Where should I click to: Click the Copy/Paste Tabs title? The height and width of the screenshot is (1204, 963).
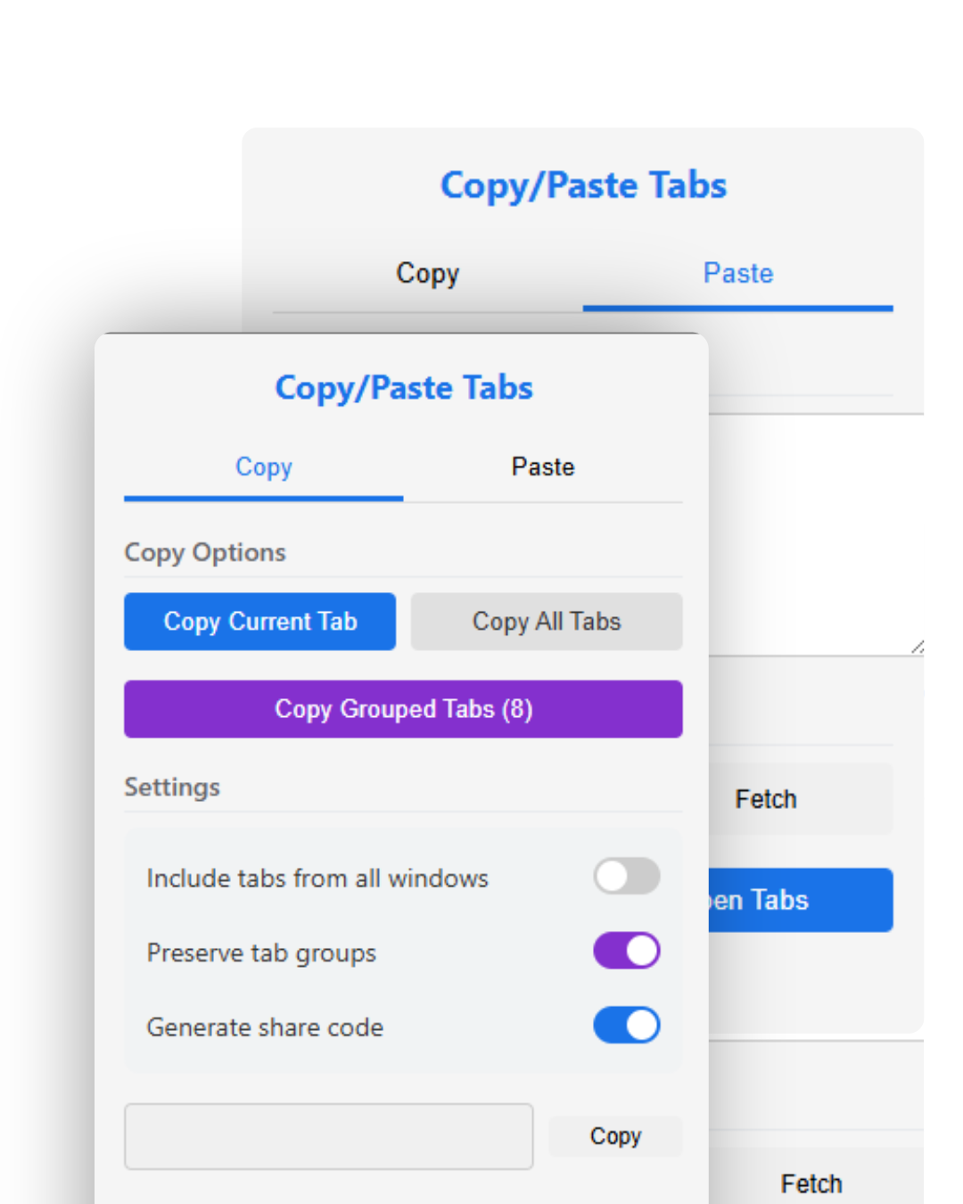pos(403,387)
